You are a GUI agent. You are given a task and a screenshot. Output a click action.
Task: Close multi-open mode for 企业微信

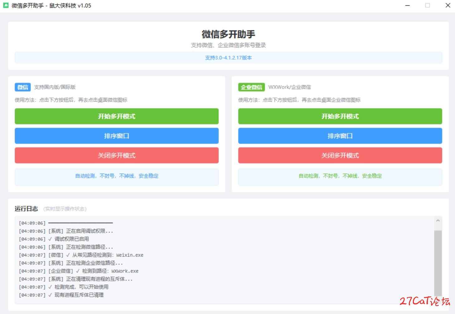coord(340,155)
